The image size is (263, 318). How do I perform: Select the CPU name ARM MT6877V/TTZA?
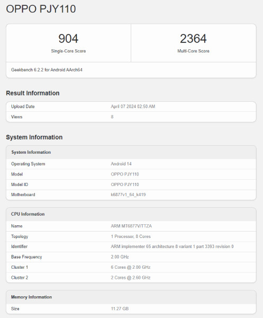pos(131,226)
